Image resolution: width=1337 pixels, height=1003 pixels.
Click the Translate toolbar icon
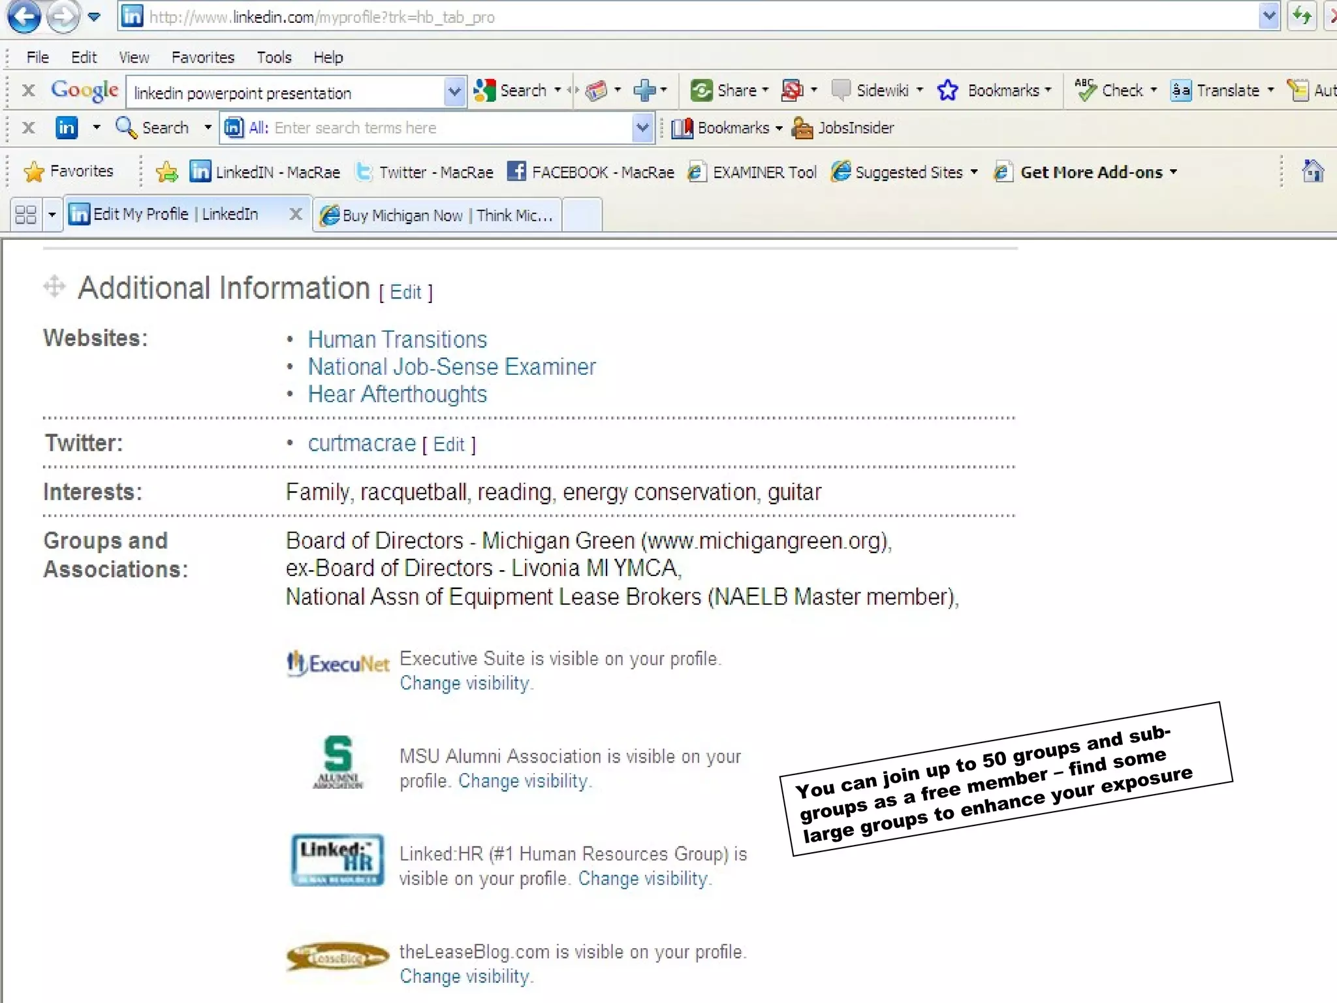coord(1181,90)
